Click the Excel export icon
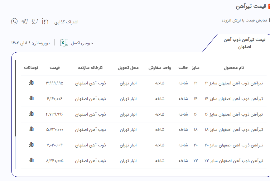The height and width of the screenshot is (181, 270). [64, 43]
